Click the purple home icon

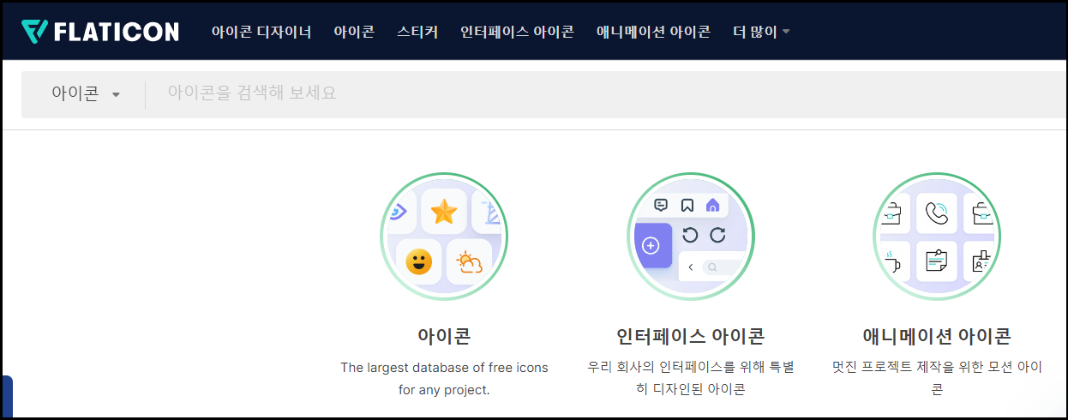(x=711, y=205)
